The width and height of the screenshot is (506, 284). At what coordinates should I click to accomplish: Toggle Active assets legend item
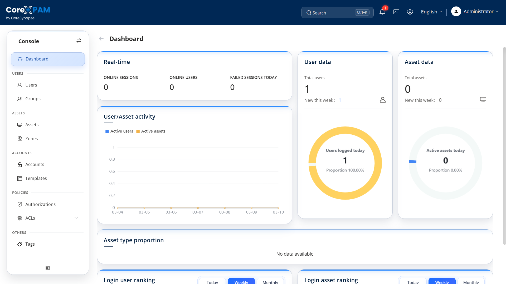[x=151, y=131]
